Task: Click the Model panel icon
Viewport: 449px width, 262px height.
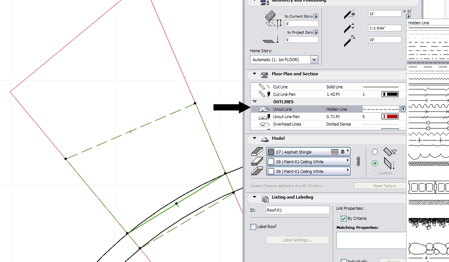Action: pos(265,139)
